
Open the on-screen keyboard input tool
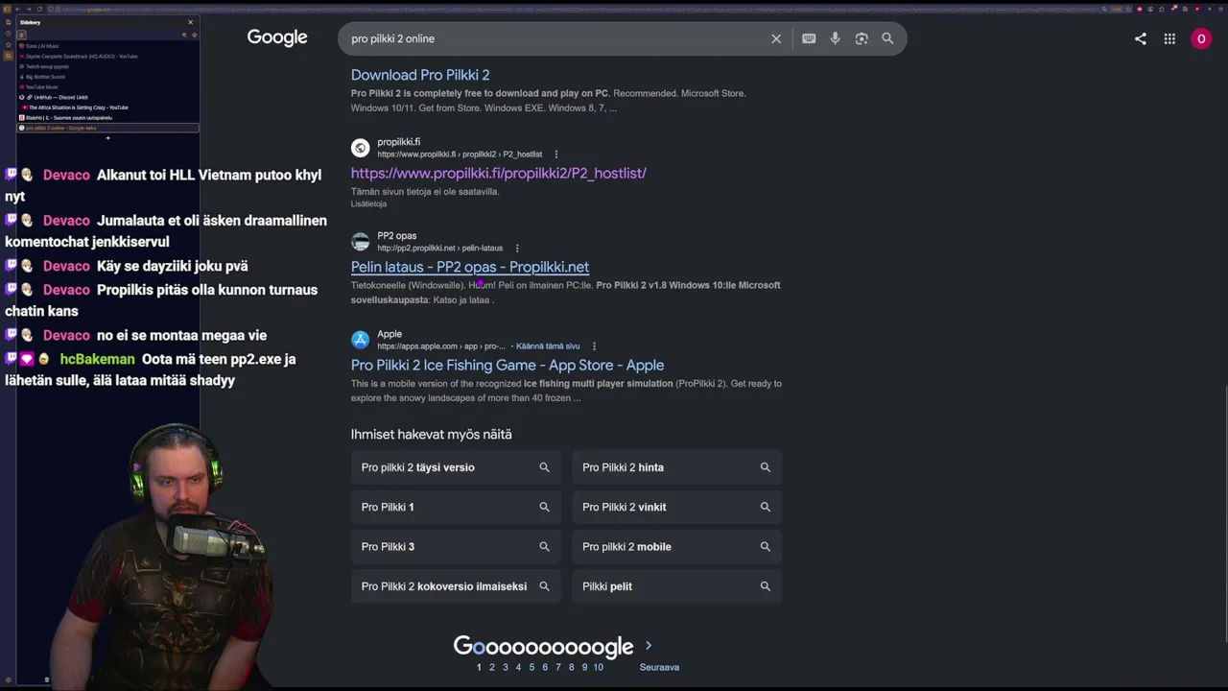(809, 38)
